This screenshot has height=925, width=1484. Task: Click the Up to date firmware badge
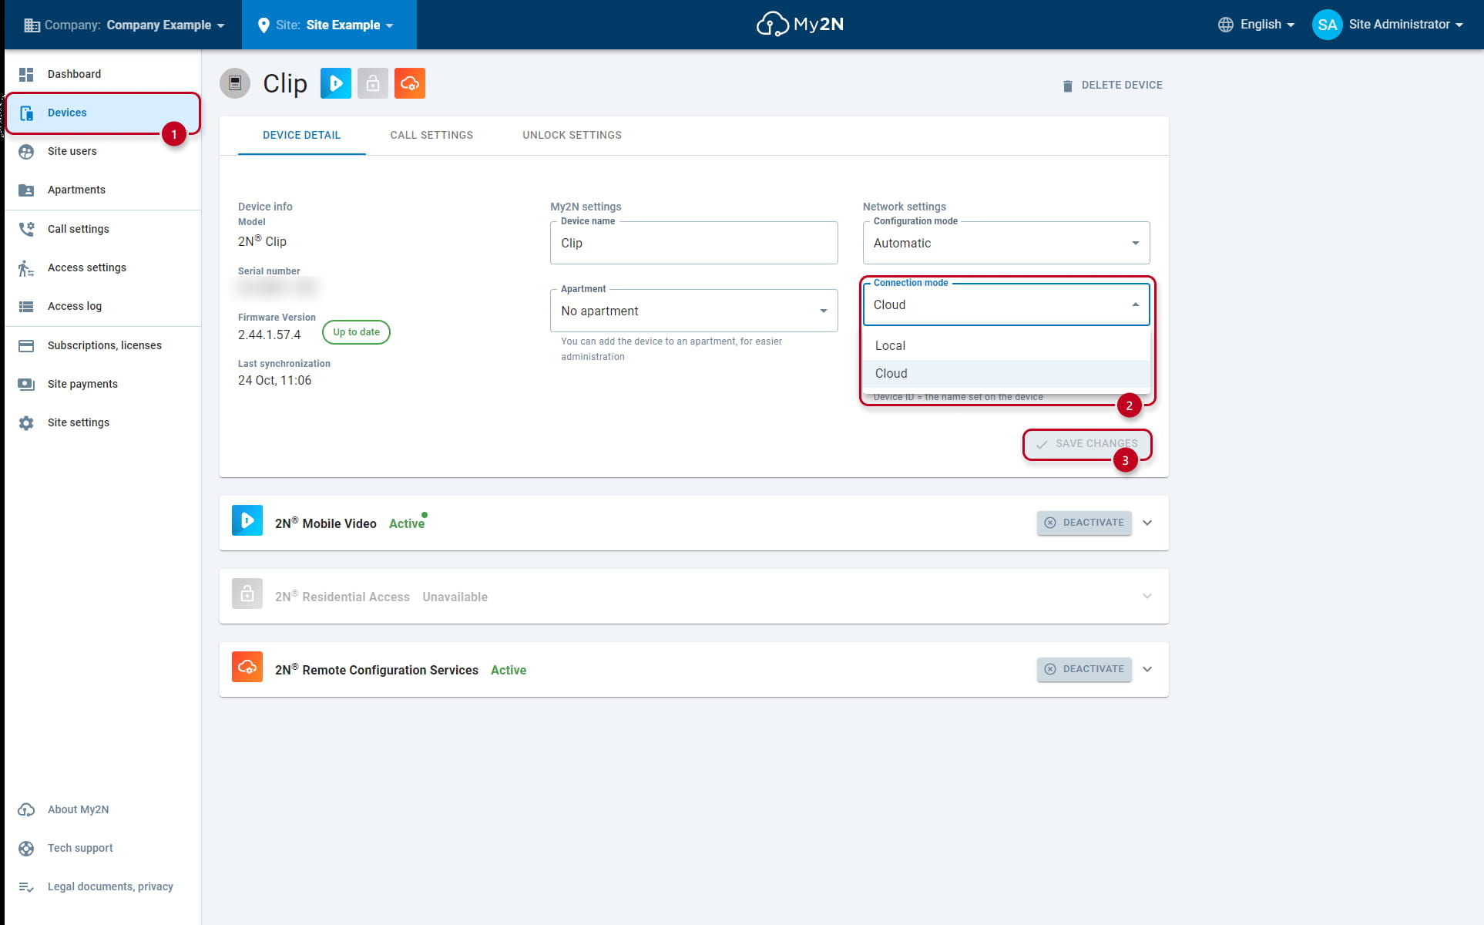pos(356,332)
